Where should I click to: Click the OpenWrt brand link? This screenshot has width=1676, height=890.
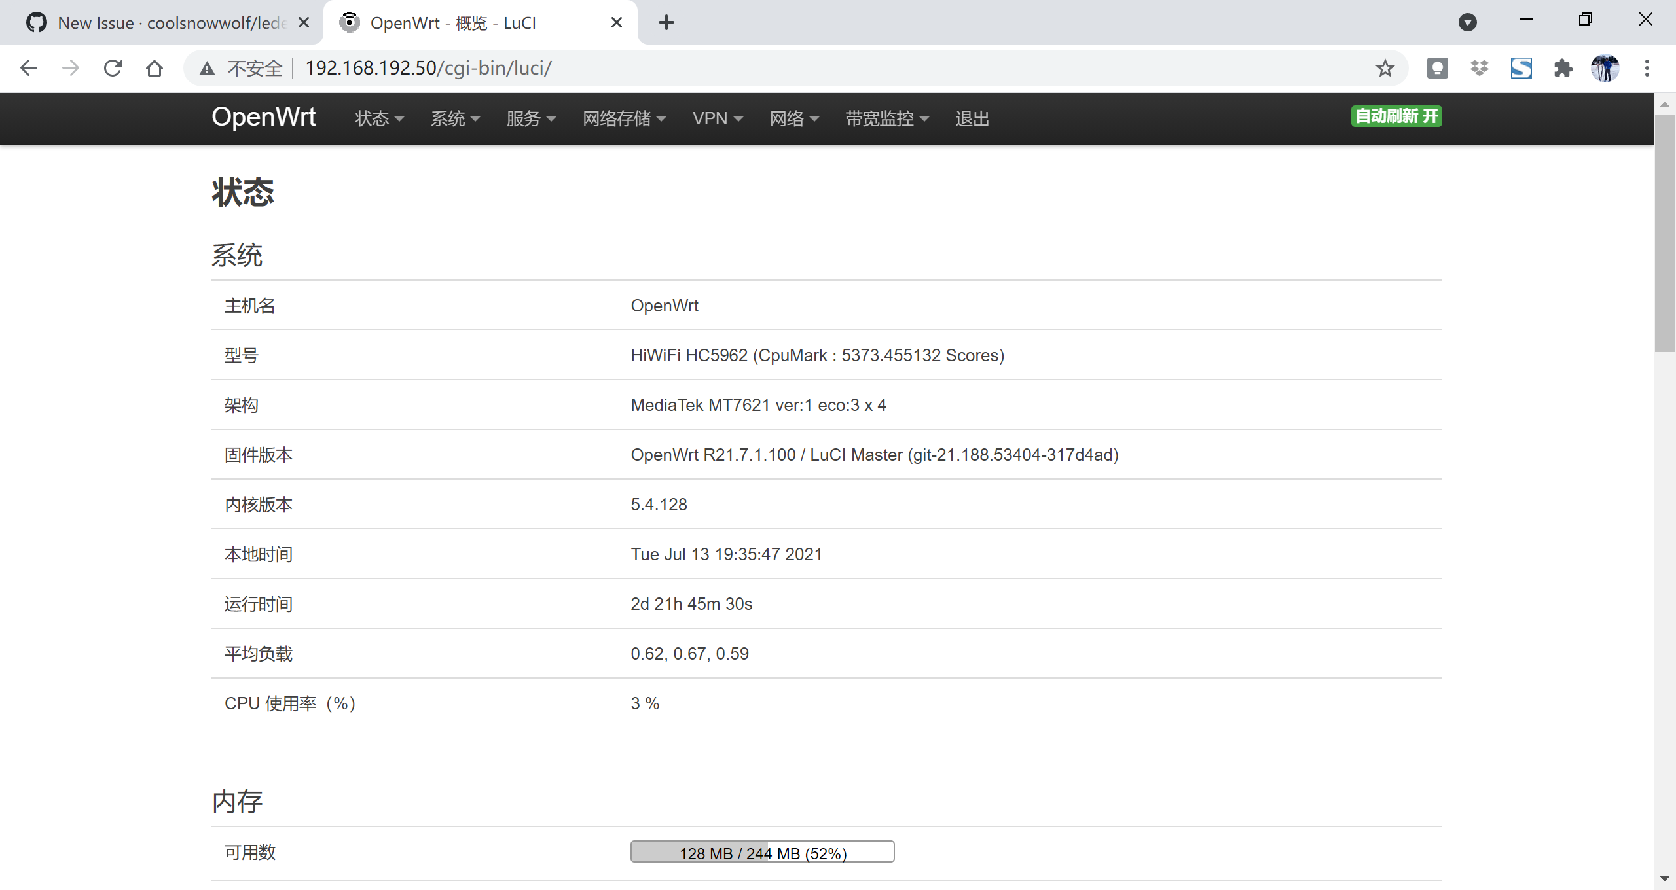coord(263,116)
